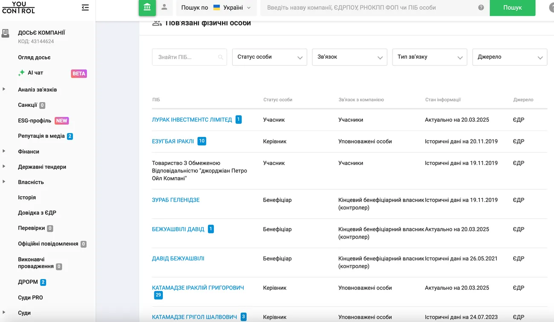The width and height of the screenshot is (554, 322).
Task: Click the AI chat sparkle icon
Action: pos(21,73)
